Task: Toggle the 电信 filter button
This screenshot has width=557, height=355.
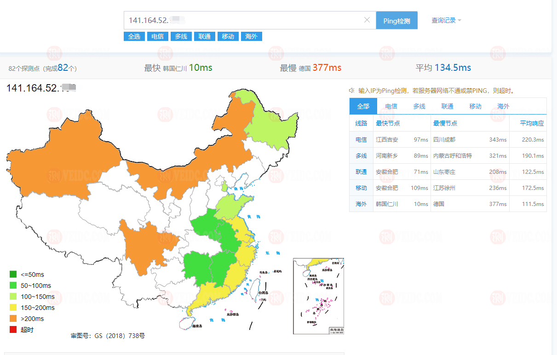Action: [x=158, y=36]
